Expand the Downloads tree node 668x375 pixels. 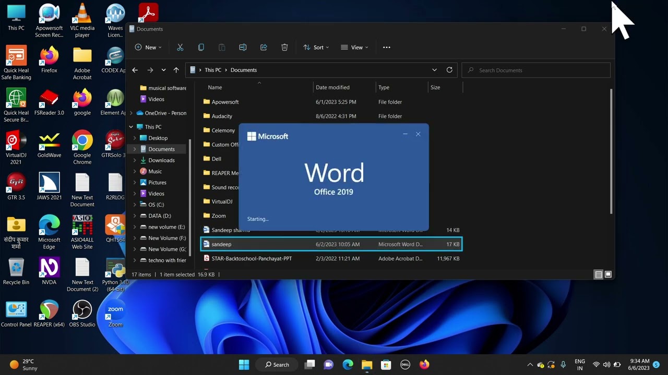point(135,160)
